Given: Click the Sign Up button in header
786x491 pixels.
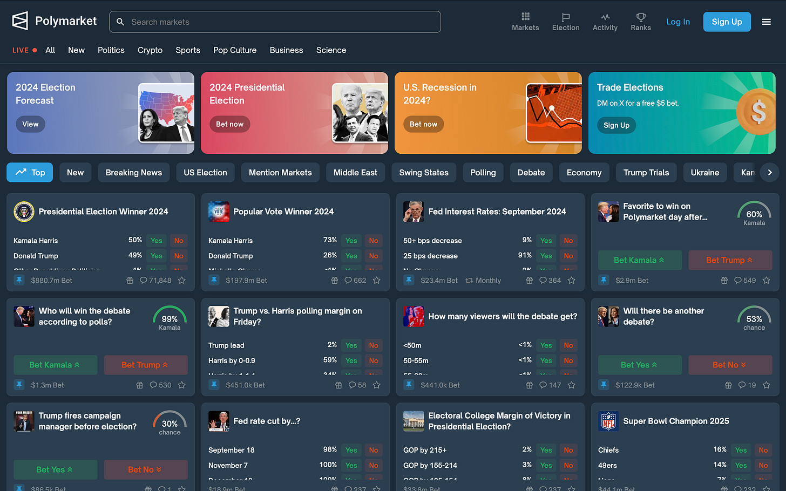Looking at the screenshot, I should point(727,22).
